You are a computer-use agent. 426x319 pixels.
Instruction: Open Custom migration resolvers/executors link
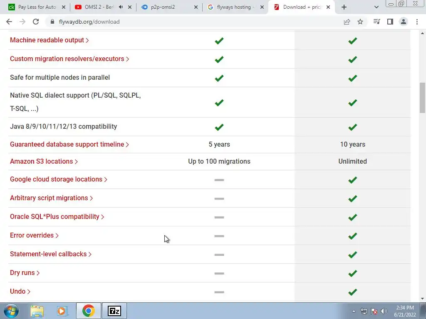coord(69,59)
